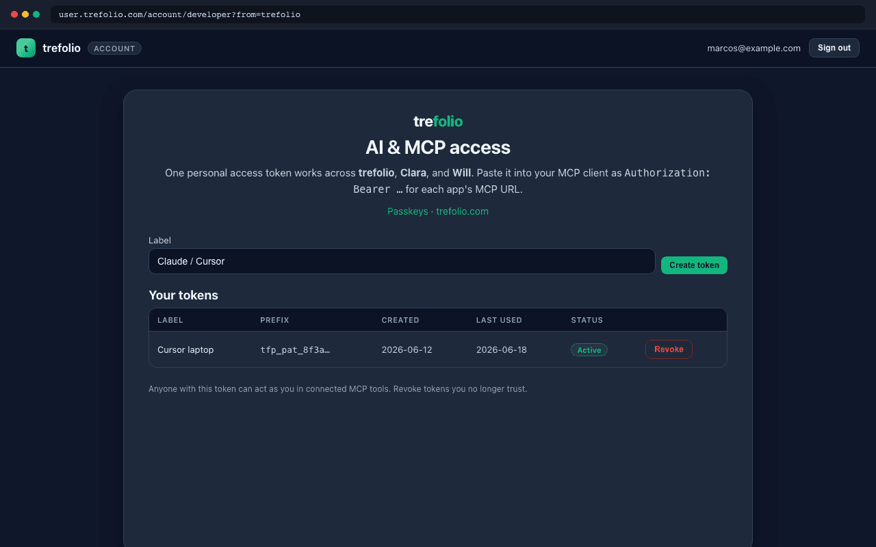Focus the Label input field
The height and width of the screenshot is (547, 876).
coord(402,261)
